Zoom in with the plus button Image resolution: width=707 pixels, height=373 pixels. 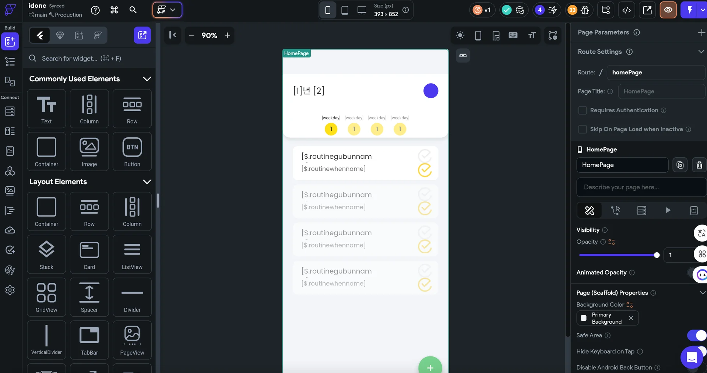228,35
